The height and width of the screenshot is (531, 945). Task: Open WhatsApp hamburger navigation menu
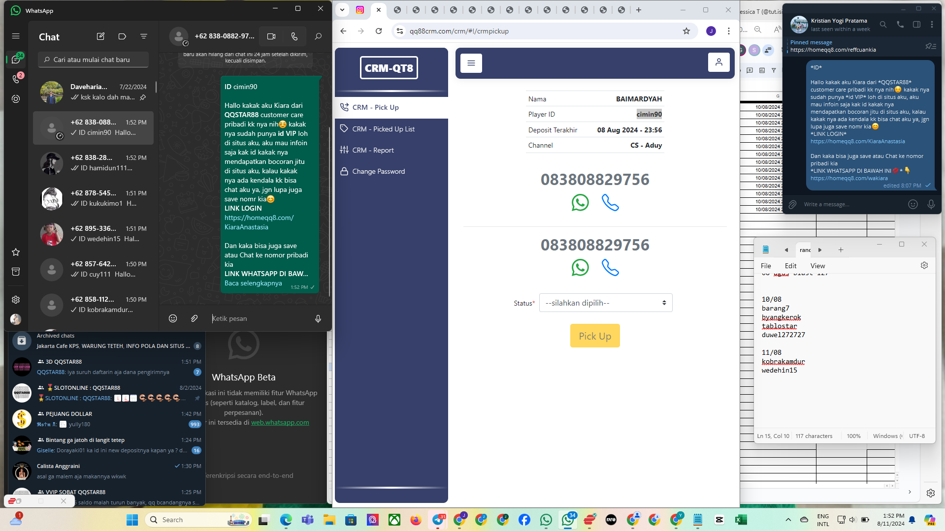[x=16, y=36]
